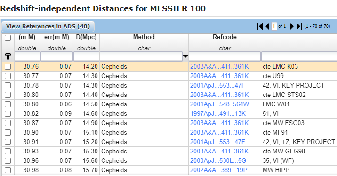Click the (1 - 70 of 70) count text
This screenshot has width=337, height=176.
pyautogui.click(x=317, y=26)
